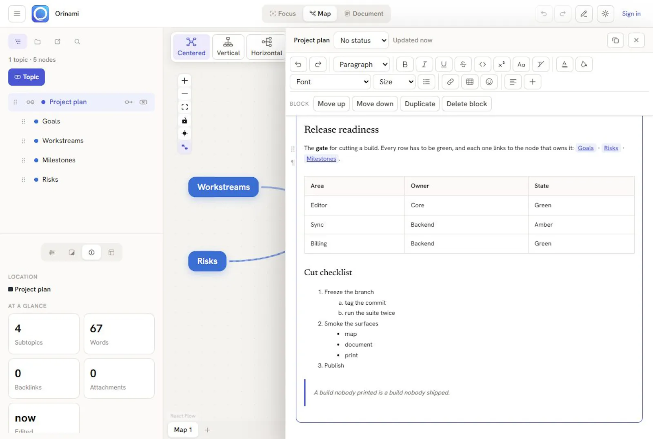
Task: Click the clear formatting icon
Action: coord(540,64)
